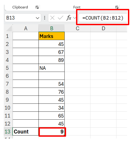The width and height of the screenshot is (134, 143).
Task: Click the three-dot formula bar handle
Action: (x=45, y=18)
